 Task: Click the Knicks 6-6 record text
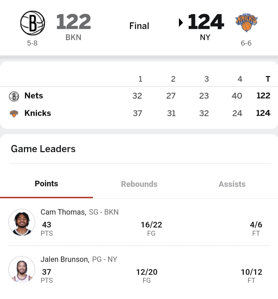(x=246, y=43)
